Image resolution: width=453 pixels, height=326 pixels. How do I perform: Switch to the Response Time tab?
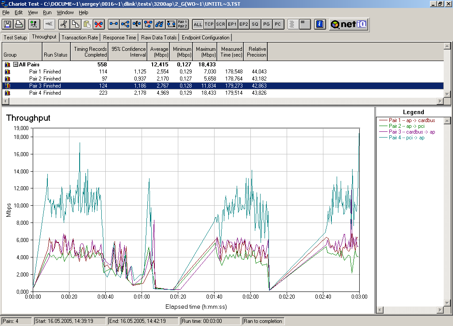119,38
